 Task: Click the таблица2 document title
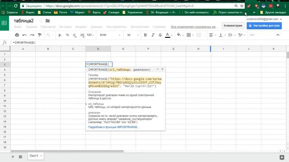pyautogui.click(x=24, y=21)
